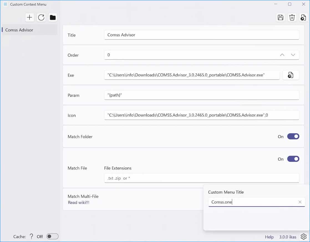The height and width of the screenshot is (242, 310).
Task: Click into the Exe path field
Action: tap(192, 75)
